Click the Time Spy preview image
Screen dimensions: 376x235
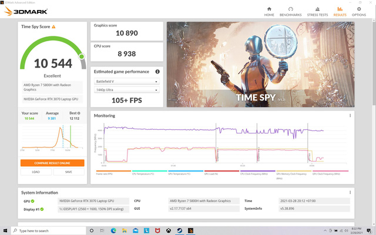[260, 64]
